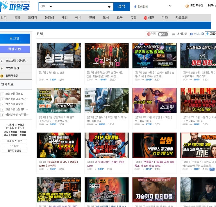This screenshot has height=207, width=216.
Task: Open the 오징어게임 thumbnail
Action: [x=107, y=56]
